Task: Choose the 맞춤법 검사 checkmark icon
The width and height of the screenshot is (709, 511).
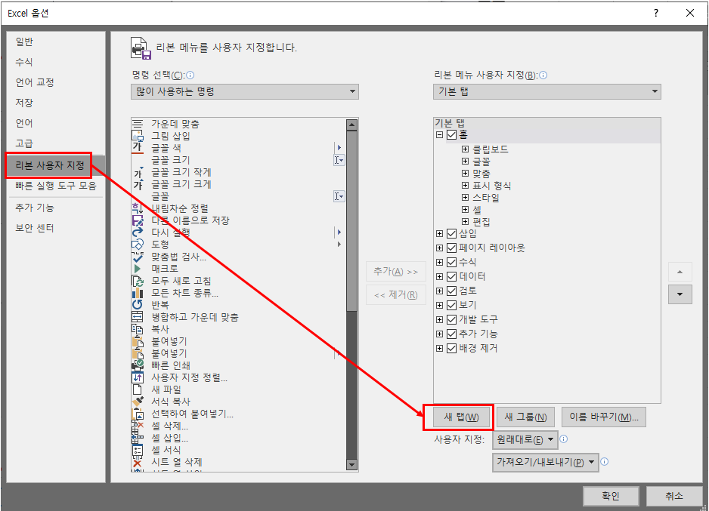Action: (x=138, y=257)
